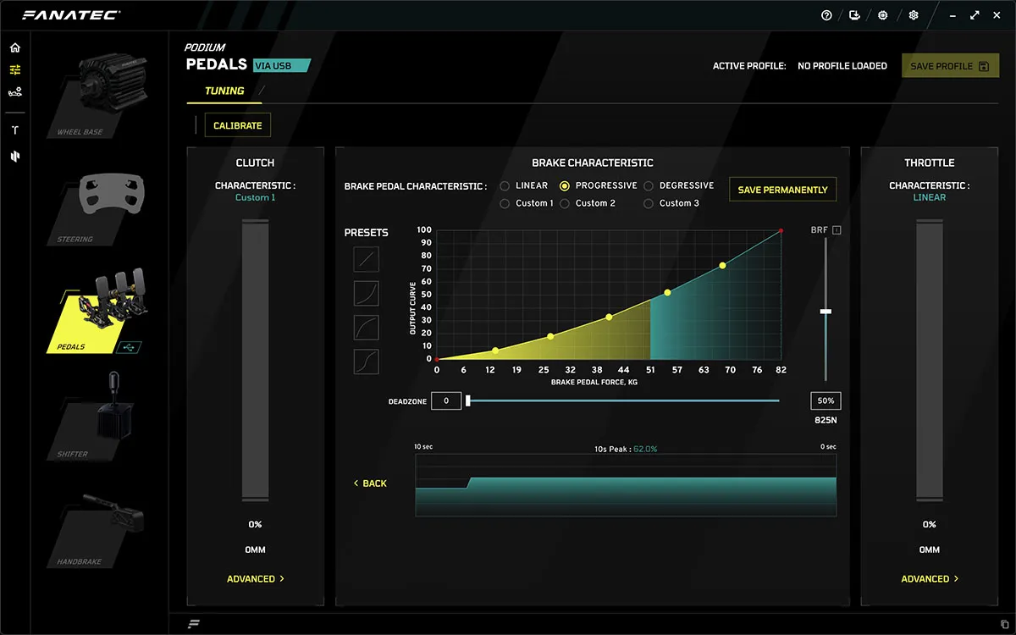
Task: Click the throttle level bar
Action: 929,361
